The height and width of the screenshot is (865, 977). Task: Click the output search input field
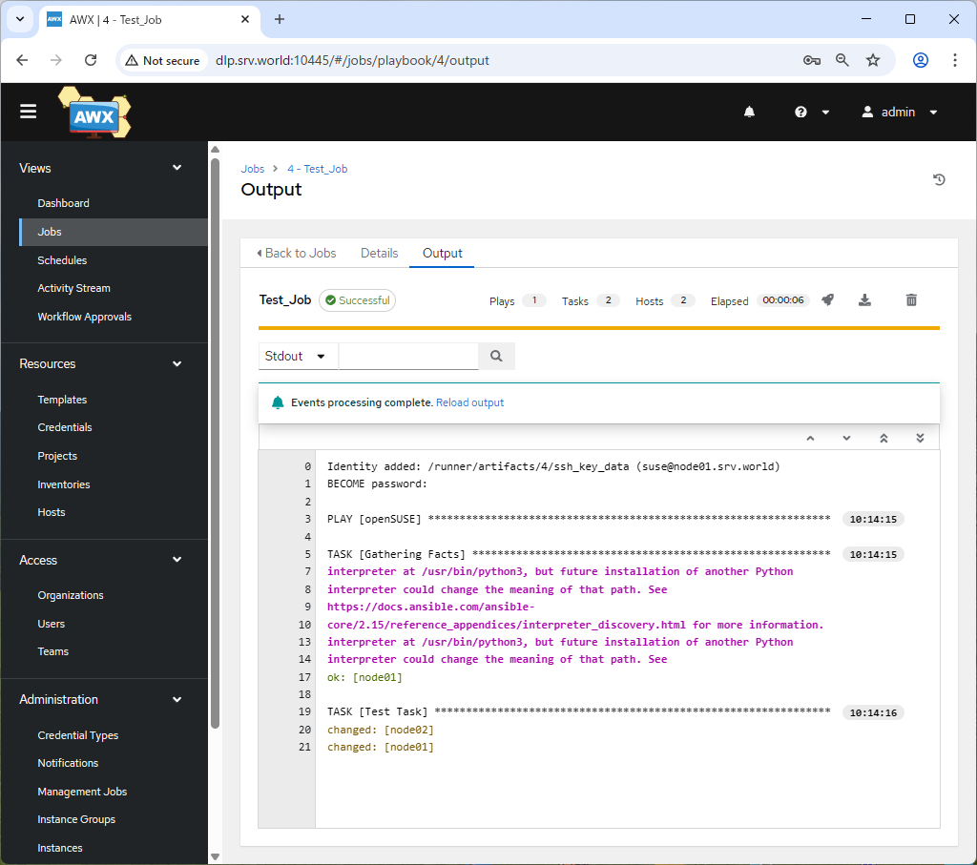(408, 357)
